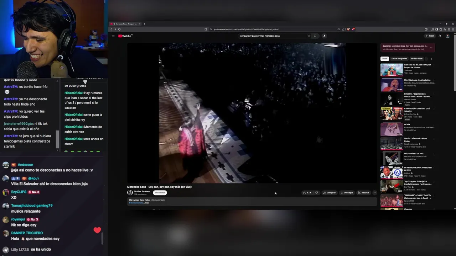Click inside the YouTube search box
This screenshot has width=456, height=256.
coord(272,36)
